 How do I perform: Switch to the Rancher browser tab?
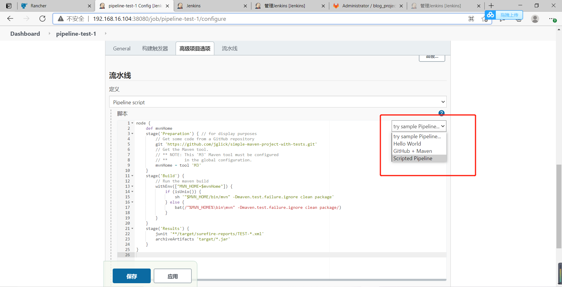tap(56, 6)
